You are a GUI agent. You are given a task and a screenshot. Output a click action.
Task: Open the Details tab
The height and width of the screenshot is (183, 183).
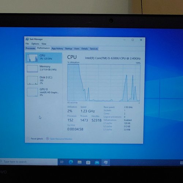tap(85, 49)
